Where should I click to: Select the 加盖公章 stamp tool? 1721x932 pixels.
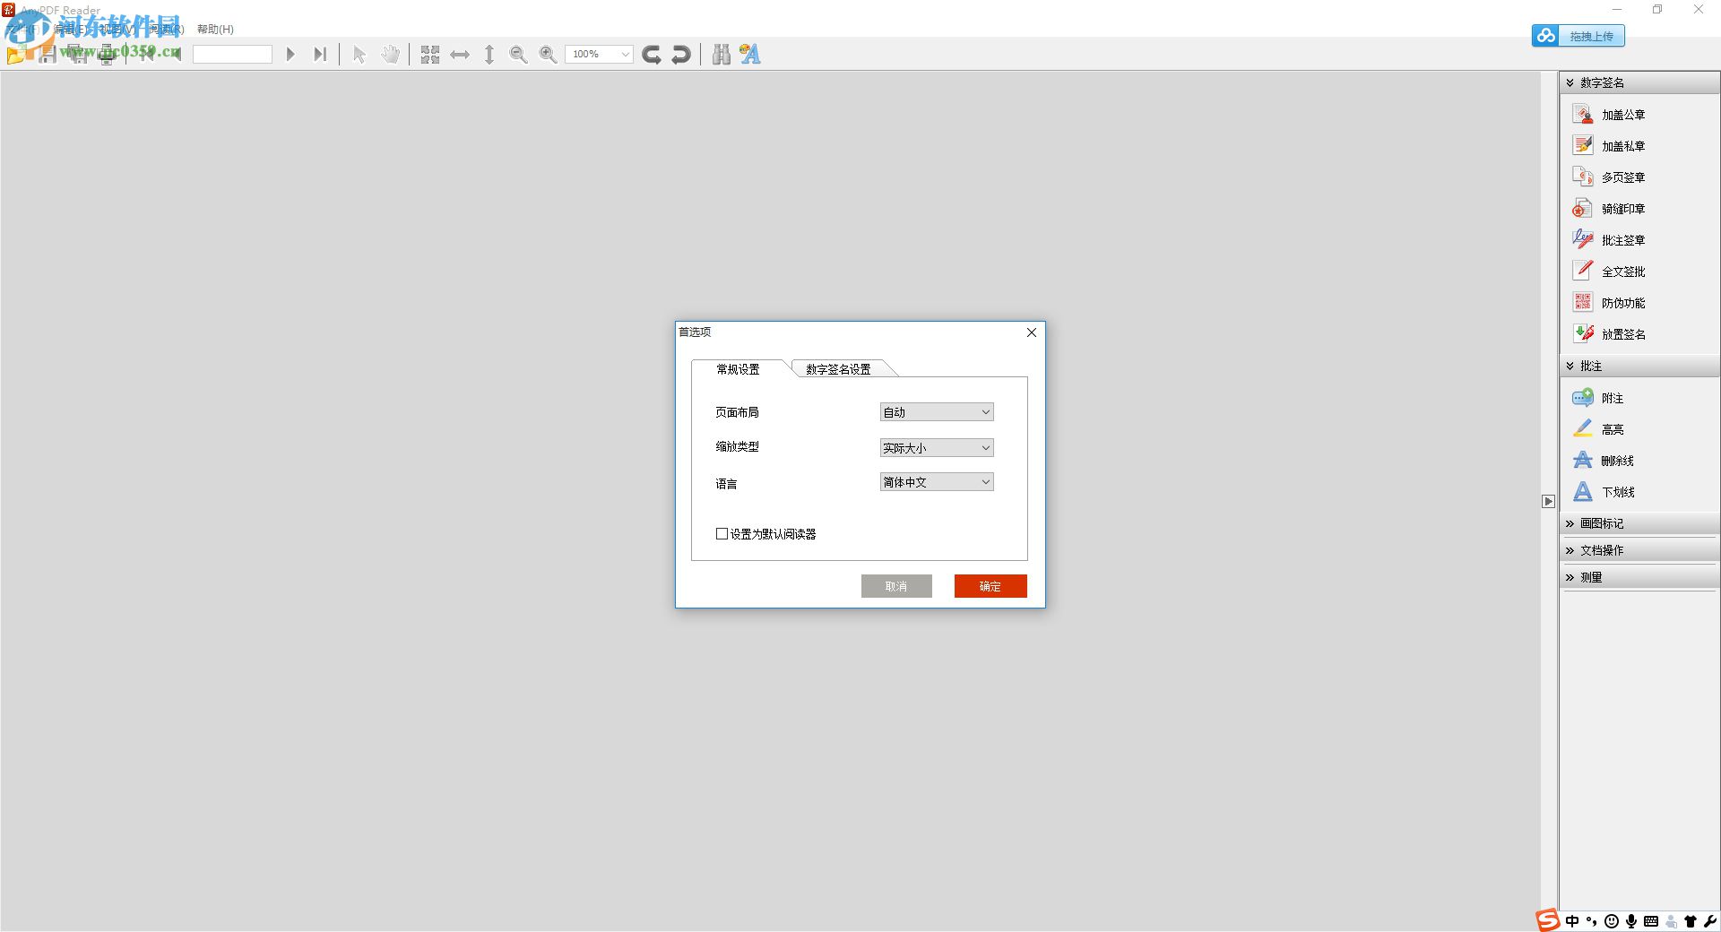tap(1622, 114)
